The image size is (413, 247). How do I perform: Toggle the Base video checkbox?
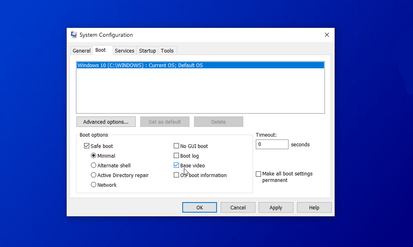(x=177, y=165)
